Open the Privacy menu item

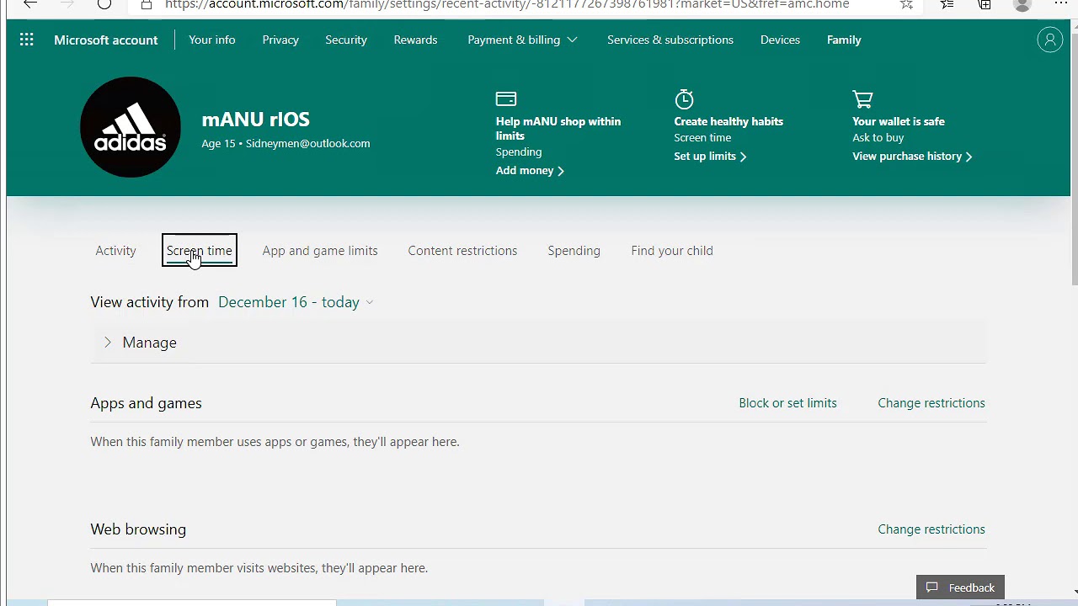click(x=280, y=40)
